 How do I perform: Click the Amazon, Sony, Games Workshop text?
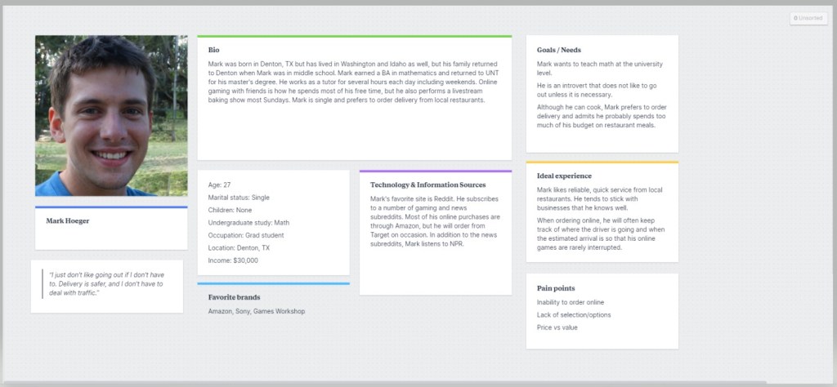(x=257, y=312)
